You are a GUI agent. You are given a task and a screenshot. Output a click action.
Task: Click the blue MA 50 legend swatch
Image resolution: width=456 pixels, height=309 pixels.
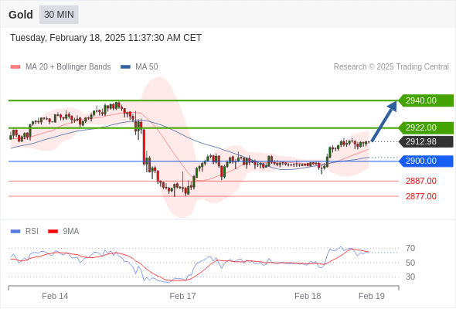tap(125, 67)
